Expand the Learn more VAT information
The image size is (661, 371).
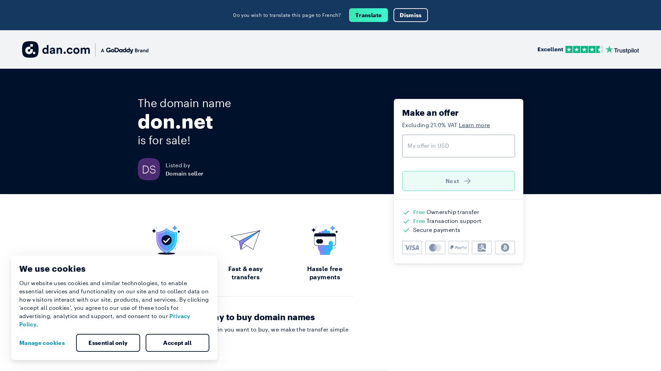474,125
